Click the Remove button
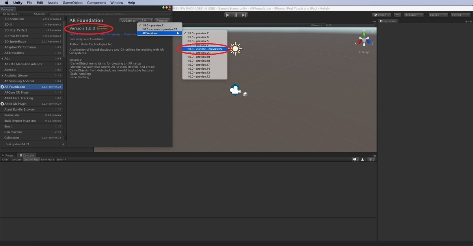 point(162,20)
